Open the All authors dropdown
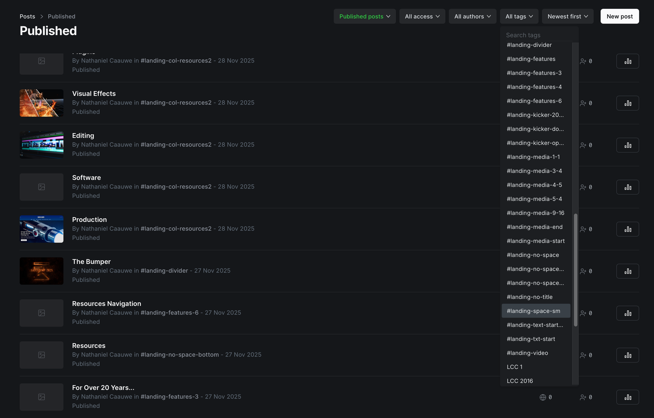This screenshot has height=418, width=654. tap(473, 16)
